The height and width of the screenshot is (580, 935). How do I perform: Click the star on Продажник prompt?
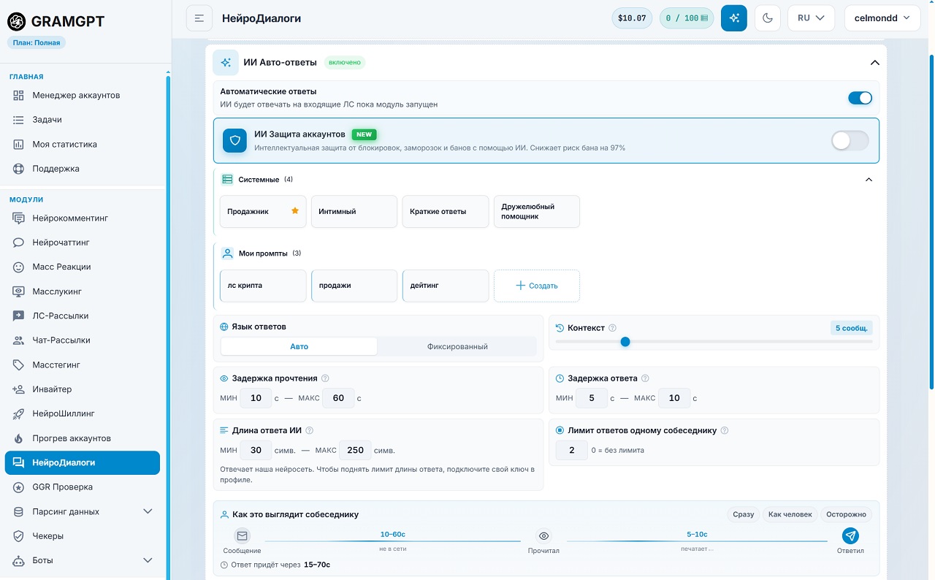[x=295, y=211]
